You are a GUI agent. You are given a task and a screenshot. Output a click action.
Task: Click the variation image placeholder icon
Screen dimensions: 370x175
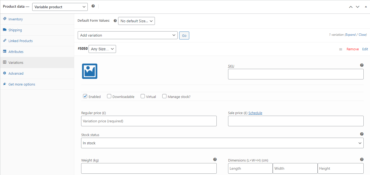(90, 71)
